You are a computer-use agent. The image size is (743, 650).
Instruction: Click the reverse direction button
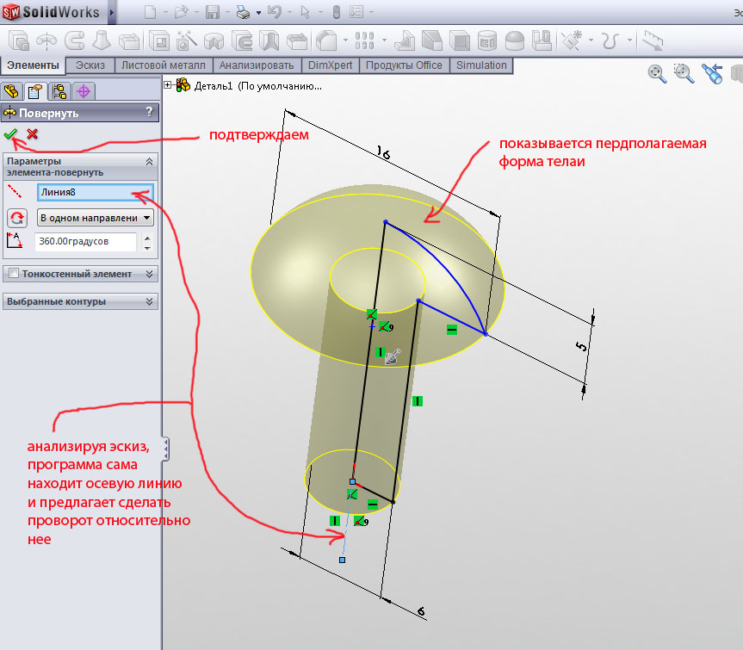(16, 217)
